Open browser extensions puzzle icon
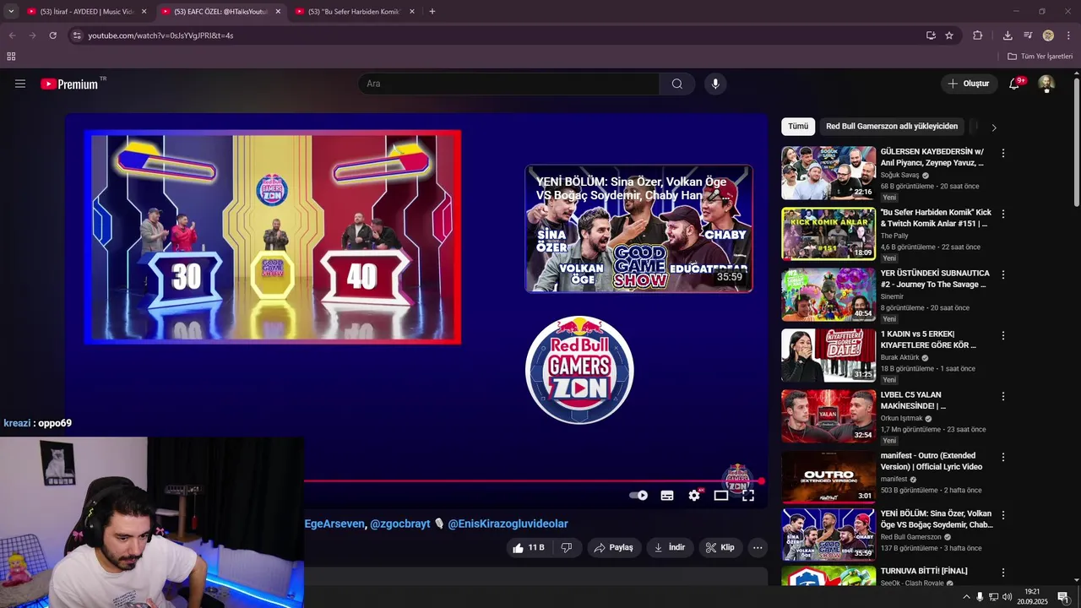The image size is (1081, 608). coord(978,35)
